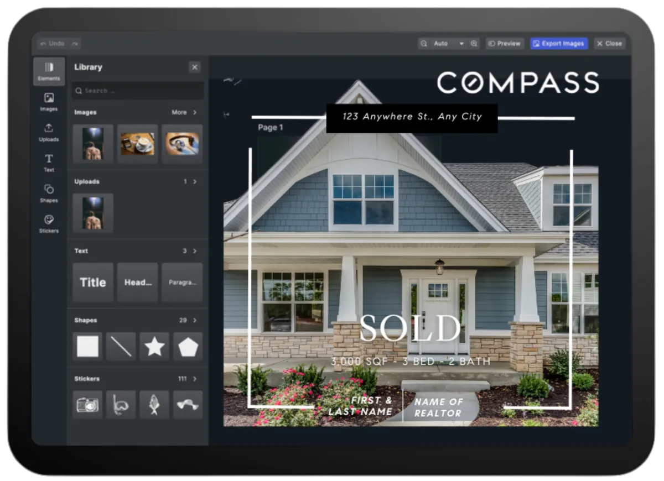
Task: Click the Shapes icon in sidebar
Action: click(x=49, y=189)
